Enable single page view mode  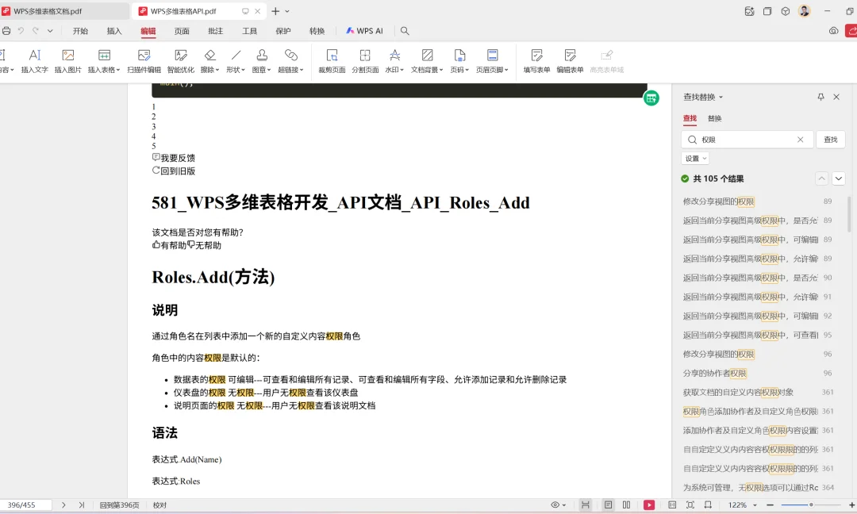609,505
